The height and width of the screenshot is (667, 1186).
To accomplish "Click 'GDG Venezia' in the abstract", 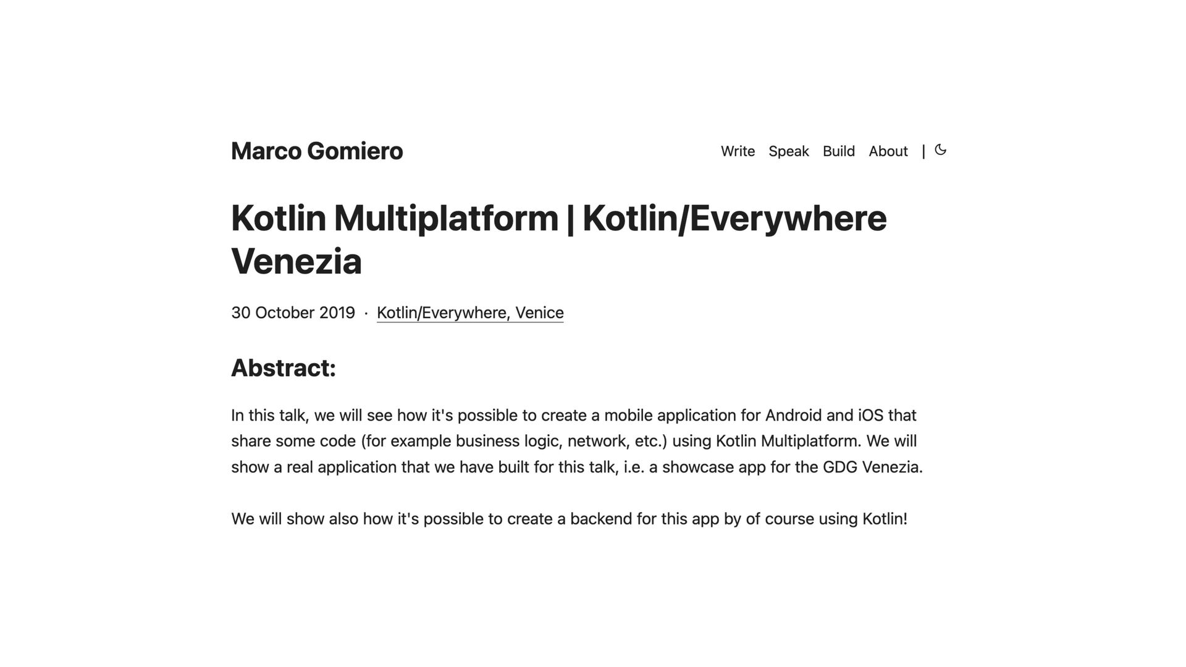I will pyautogui.click(x=871, y=467).
